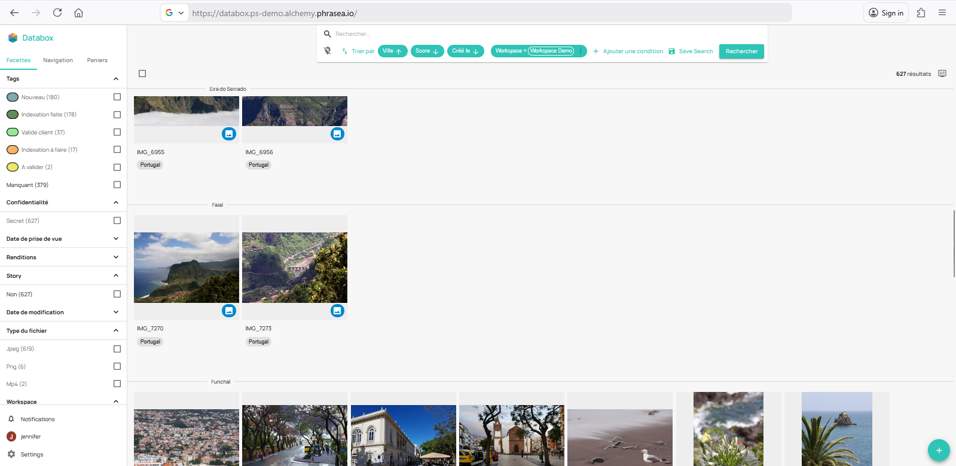The height and width of the screenshot is (466, 956).
Task: Collapse the Tags facet section
Action: (116, 79)
